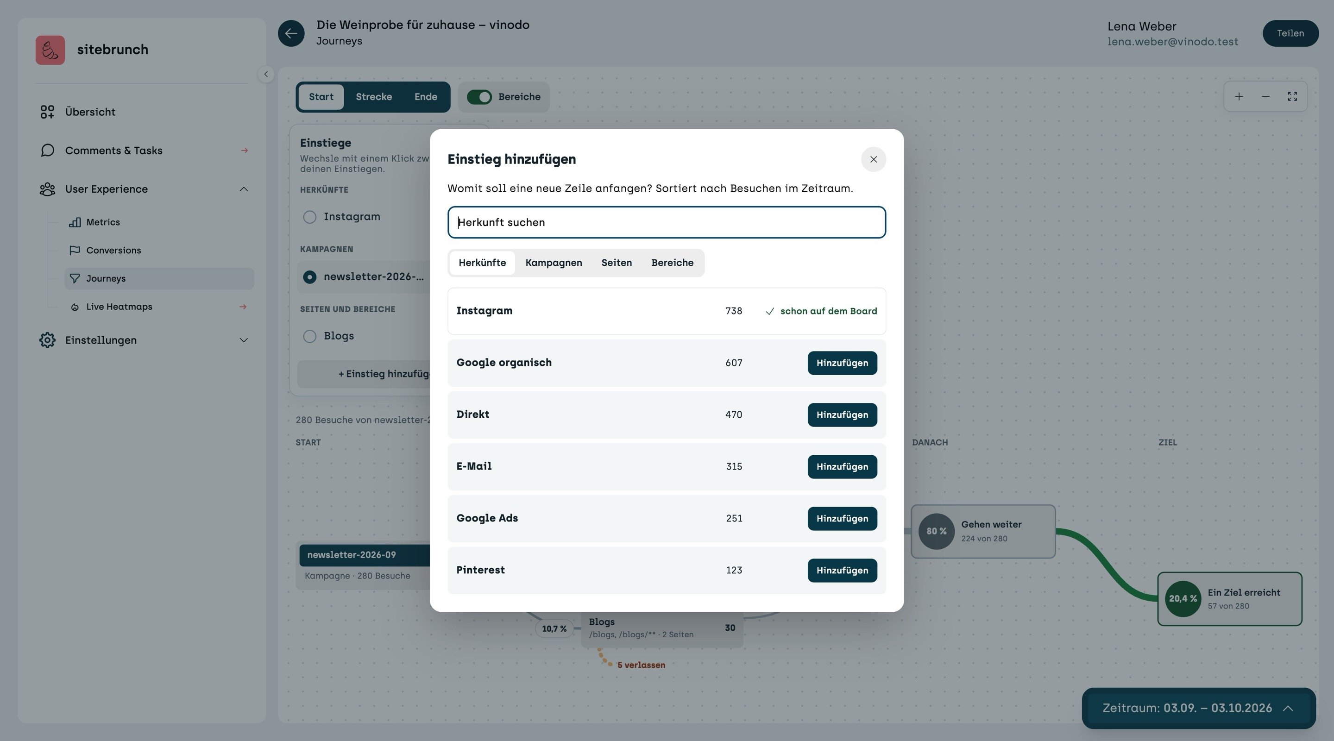
Task: Switch to the Kampagnen tab
Action: pos(554,263)
